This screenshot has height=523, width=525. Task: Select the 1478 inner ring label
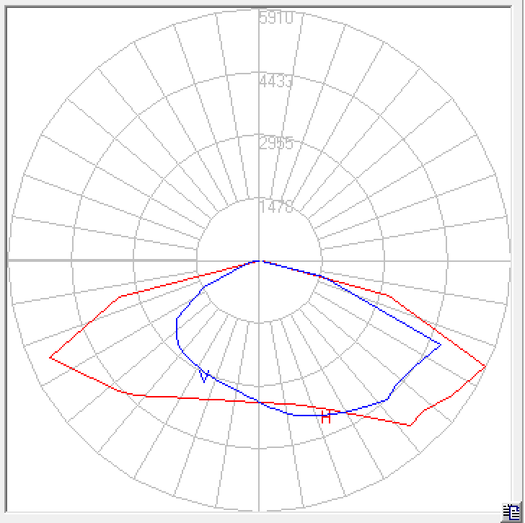(276, 207)
